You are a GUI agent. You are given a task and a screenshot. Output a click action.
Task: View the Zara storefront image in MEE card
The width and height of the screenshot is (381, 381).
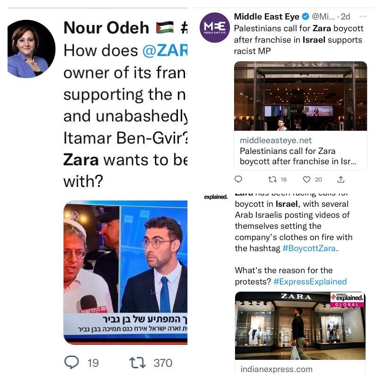301,96
